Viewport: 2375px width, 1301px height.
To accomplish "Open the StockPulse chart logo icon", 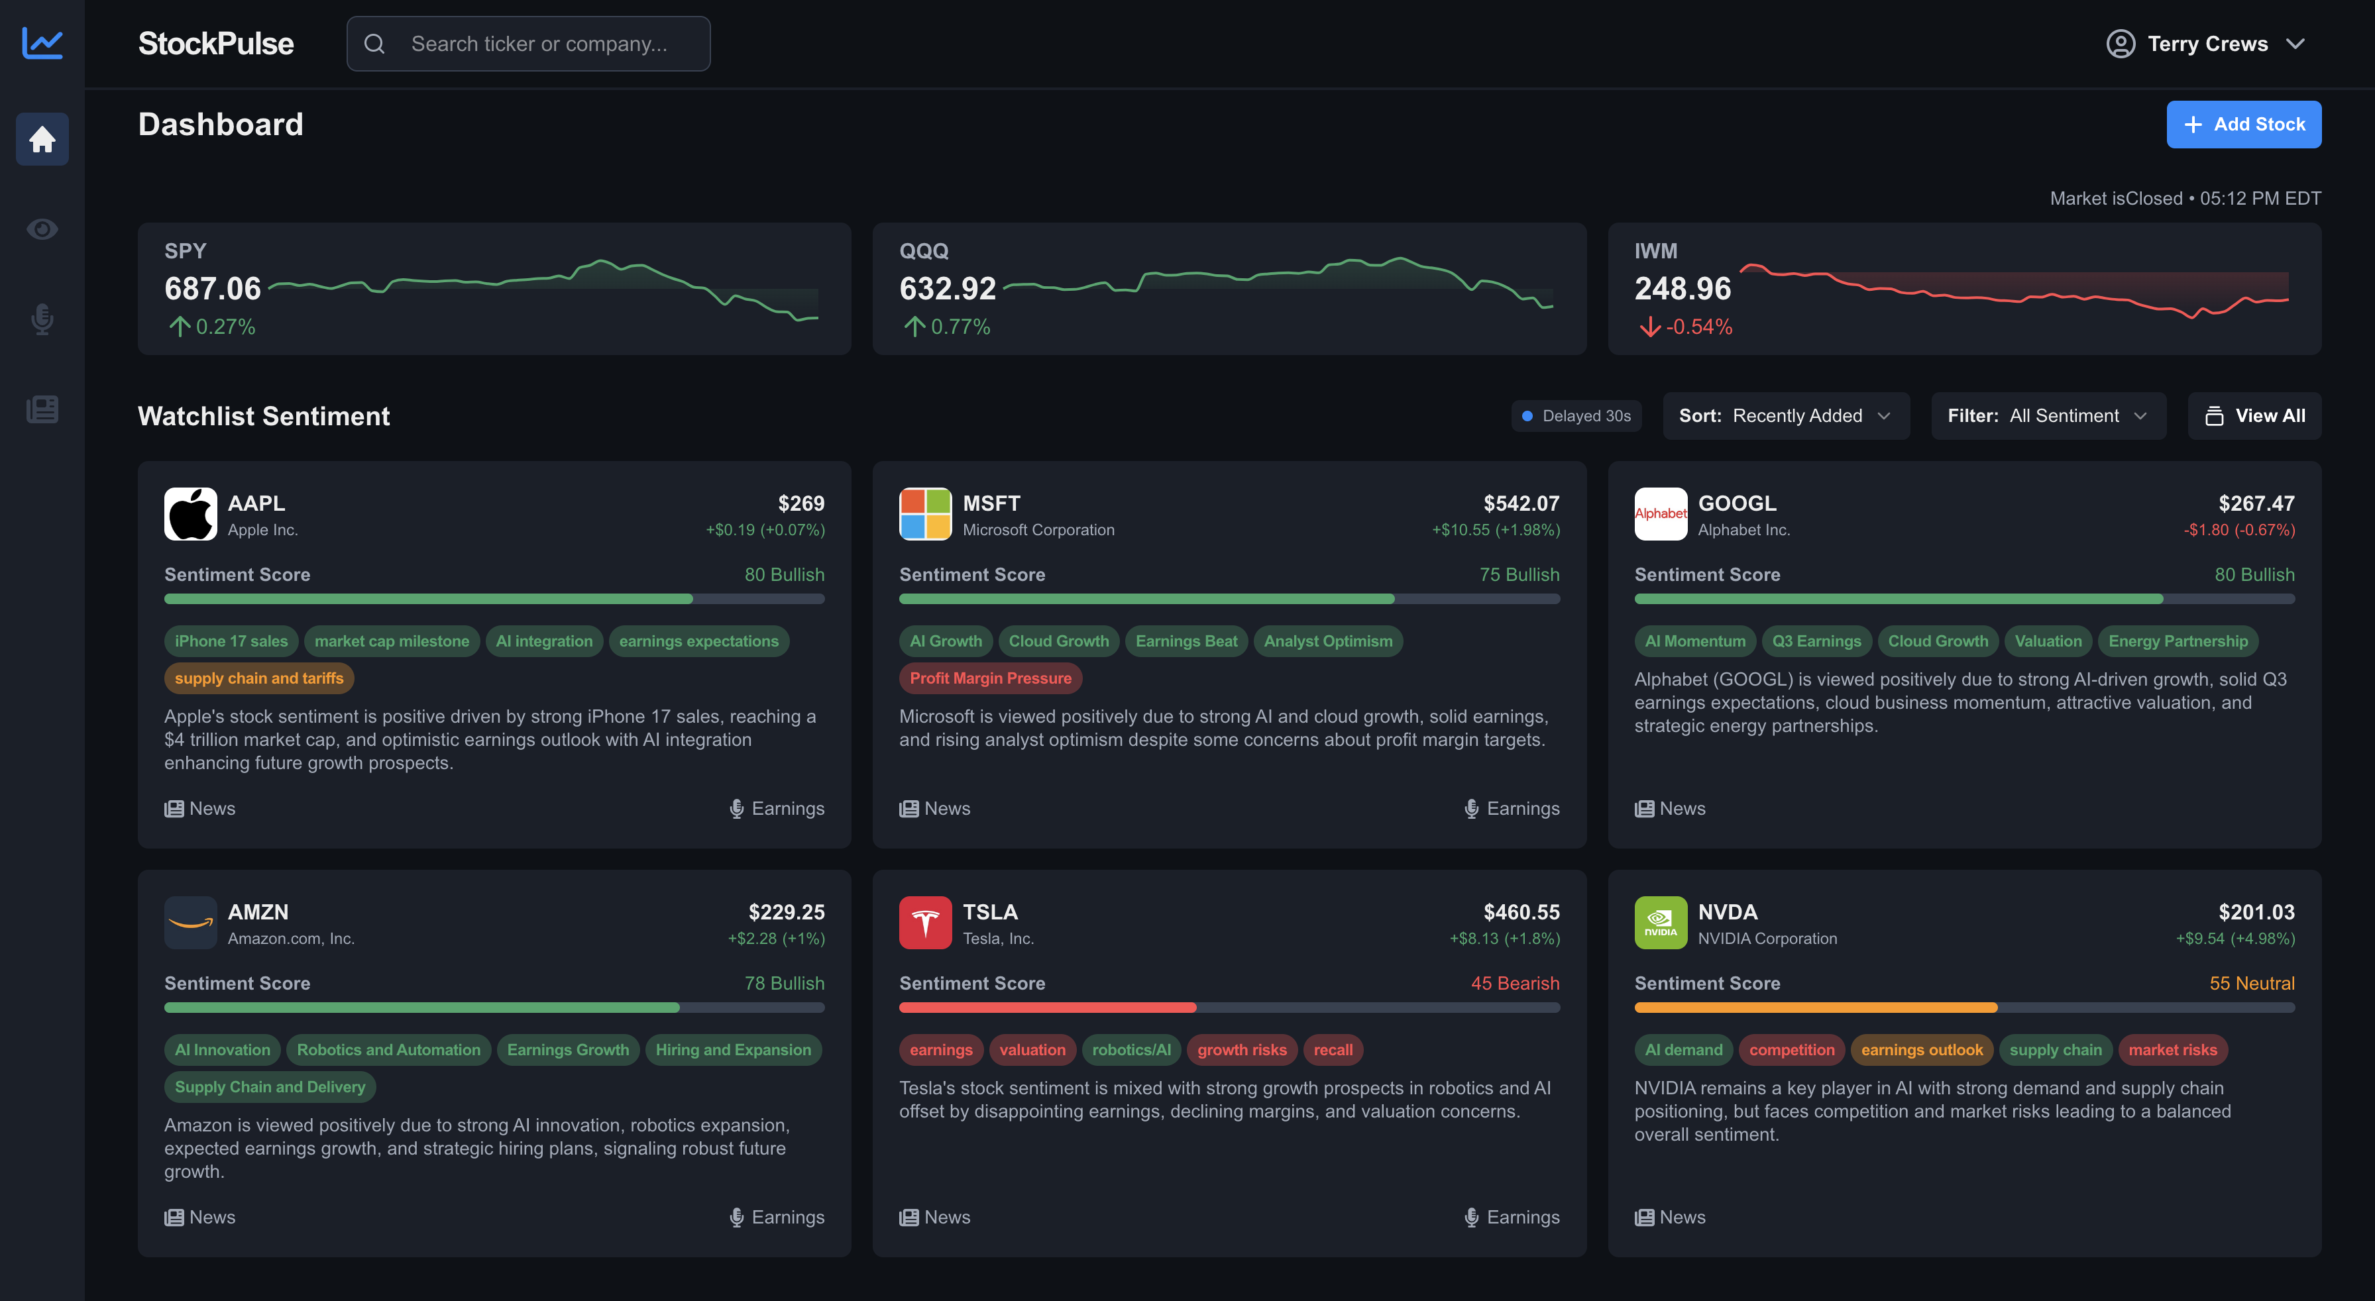I will point(42,43).
